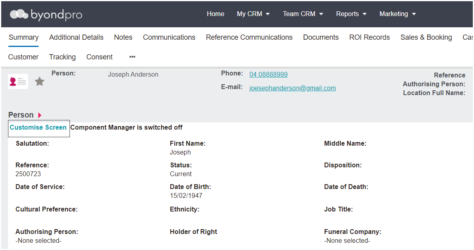The width and height of the screenshot is (474, 250).
Task: Click the Date of Service label
Action: 40,187
